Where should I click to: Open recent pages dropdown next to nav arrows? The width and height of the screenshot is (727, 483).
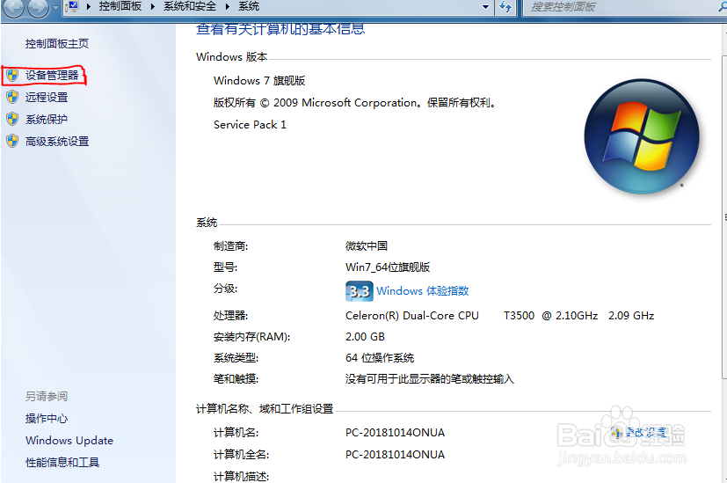55,7
